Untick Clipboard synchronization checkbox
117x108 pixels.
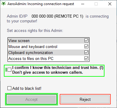coord(86,53)
